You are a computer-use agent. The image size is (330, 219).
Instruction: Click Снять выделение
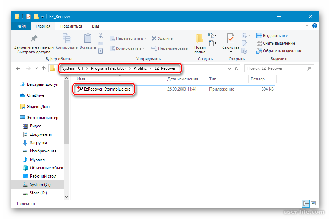point(276,43)
